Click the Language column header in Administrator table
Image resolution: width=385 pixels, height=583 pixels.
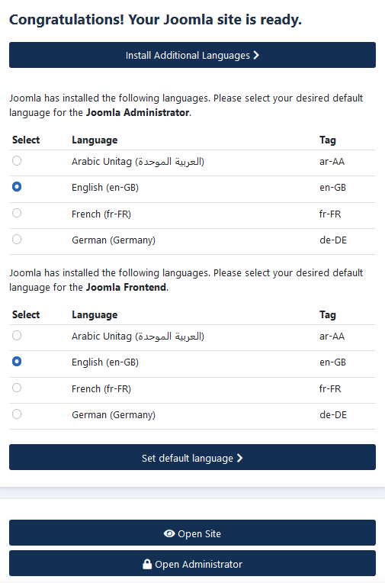click(95, 140)
